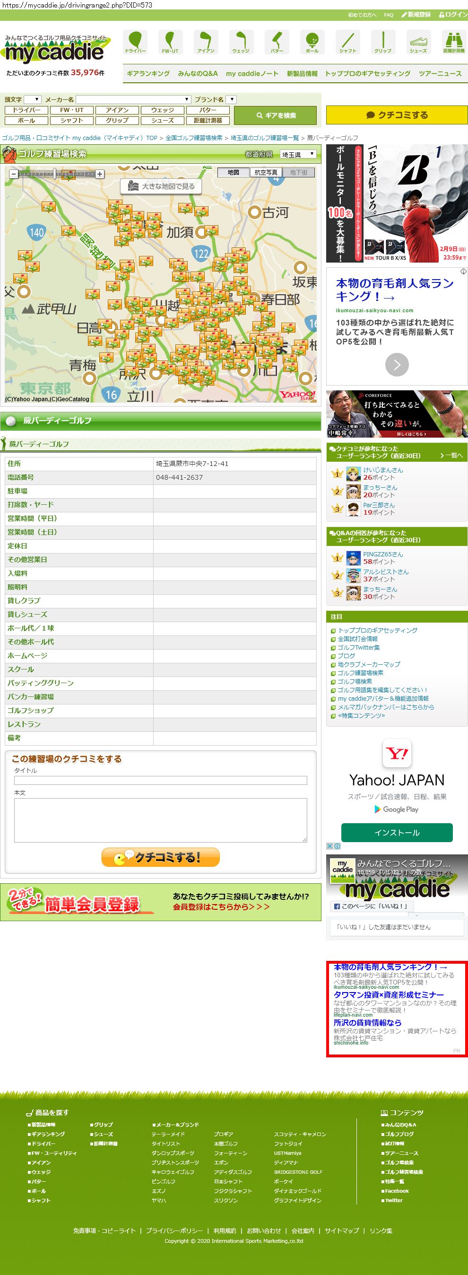Open the Shoes category icon
Screen dimensions: 468x1275
coord(418,42)
